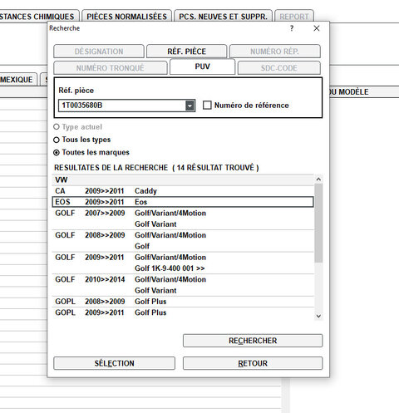Image resolution: width=399 pixels, height=413 pixels.
Task: Select the Golf Plus 2008>>2009 result
Action: click(x=183, y=302)
